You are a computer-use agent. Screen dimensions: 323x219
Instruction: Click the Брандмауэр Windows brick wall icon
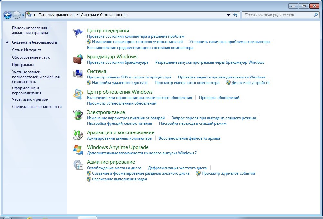[x=78, y=59]
